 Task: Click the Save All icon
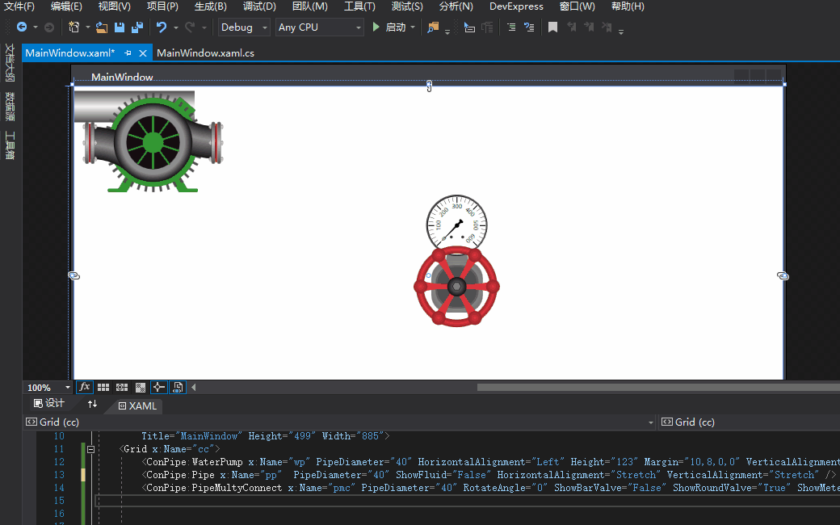pos(137,27)
